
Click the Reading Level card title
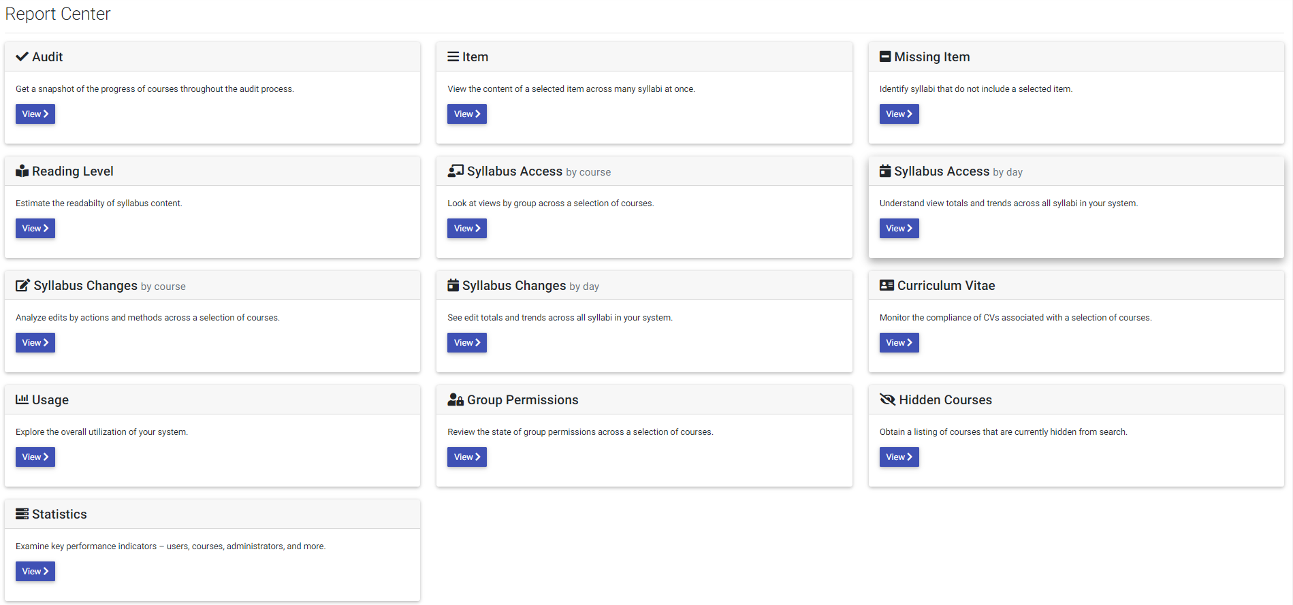pos(73,171)
